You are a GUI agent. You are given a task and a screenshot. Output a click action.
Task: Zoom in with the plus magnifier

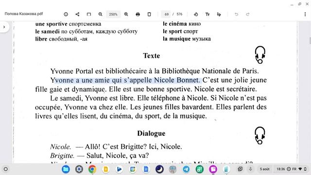pyautogui.click(x=126, y=14)
